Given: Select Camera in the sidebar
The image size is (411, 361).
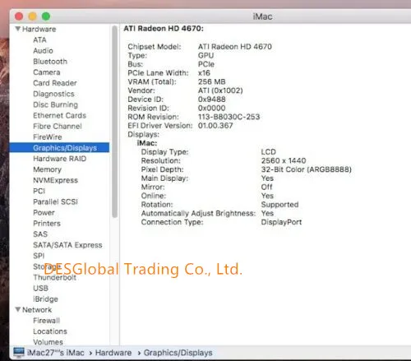Looking at the screenshot, I should (47, 72).
